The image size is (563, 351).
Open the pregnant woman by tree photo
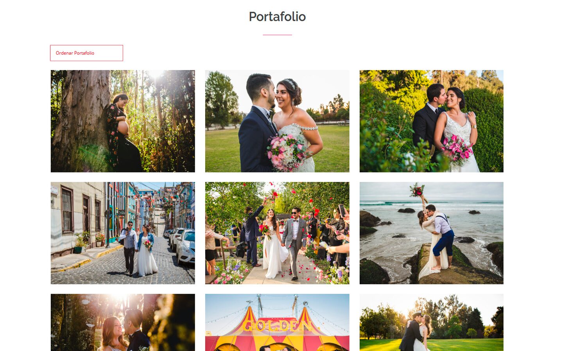(x=123, y=121)
